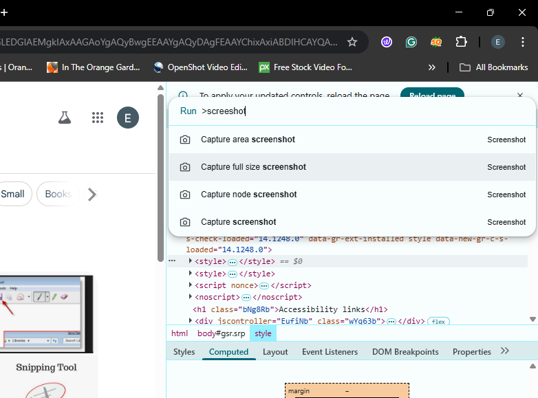Open the orange SQ extension icon
538x398 pixels.
point(436,42)
